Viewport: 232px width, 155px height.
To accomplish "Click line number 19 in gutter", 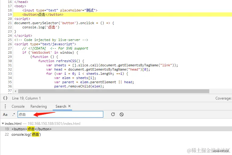I will pos(10,14).
